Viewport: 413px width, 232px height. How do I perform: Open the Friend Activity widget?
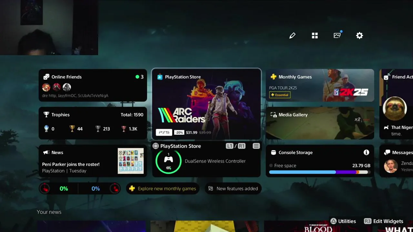tap(396, 104)
